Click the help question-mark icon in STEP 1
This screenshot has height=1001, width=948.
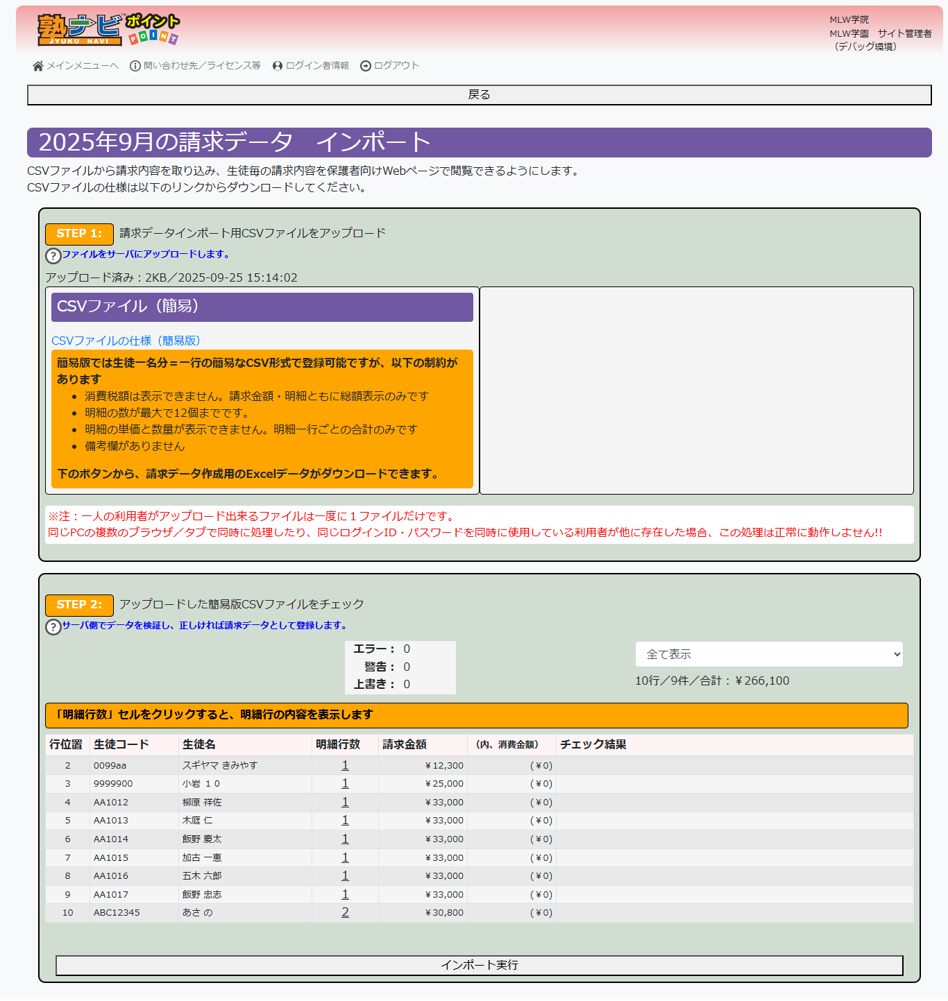pos(53,256)
